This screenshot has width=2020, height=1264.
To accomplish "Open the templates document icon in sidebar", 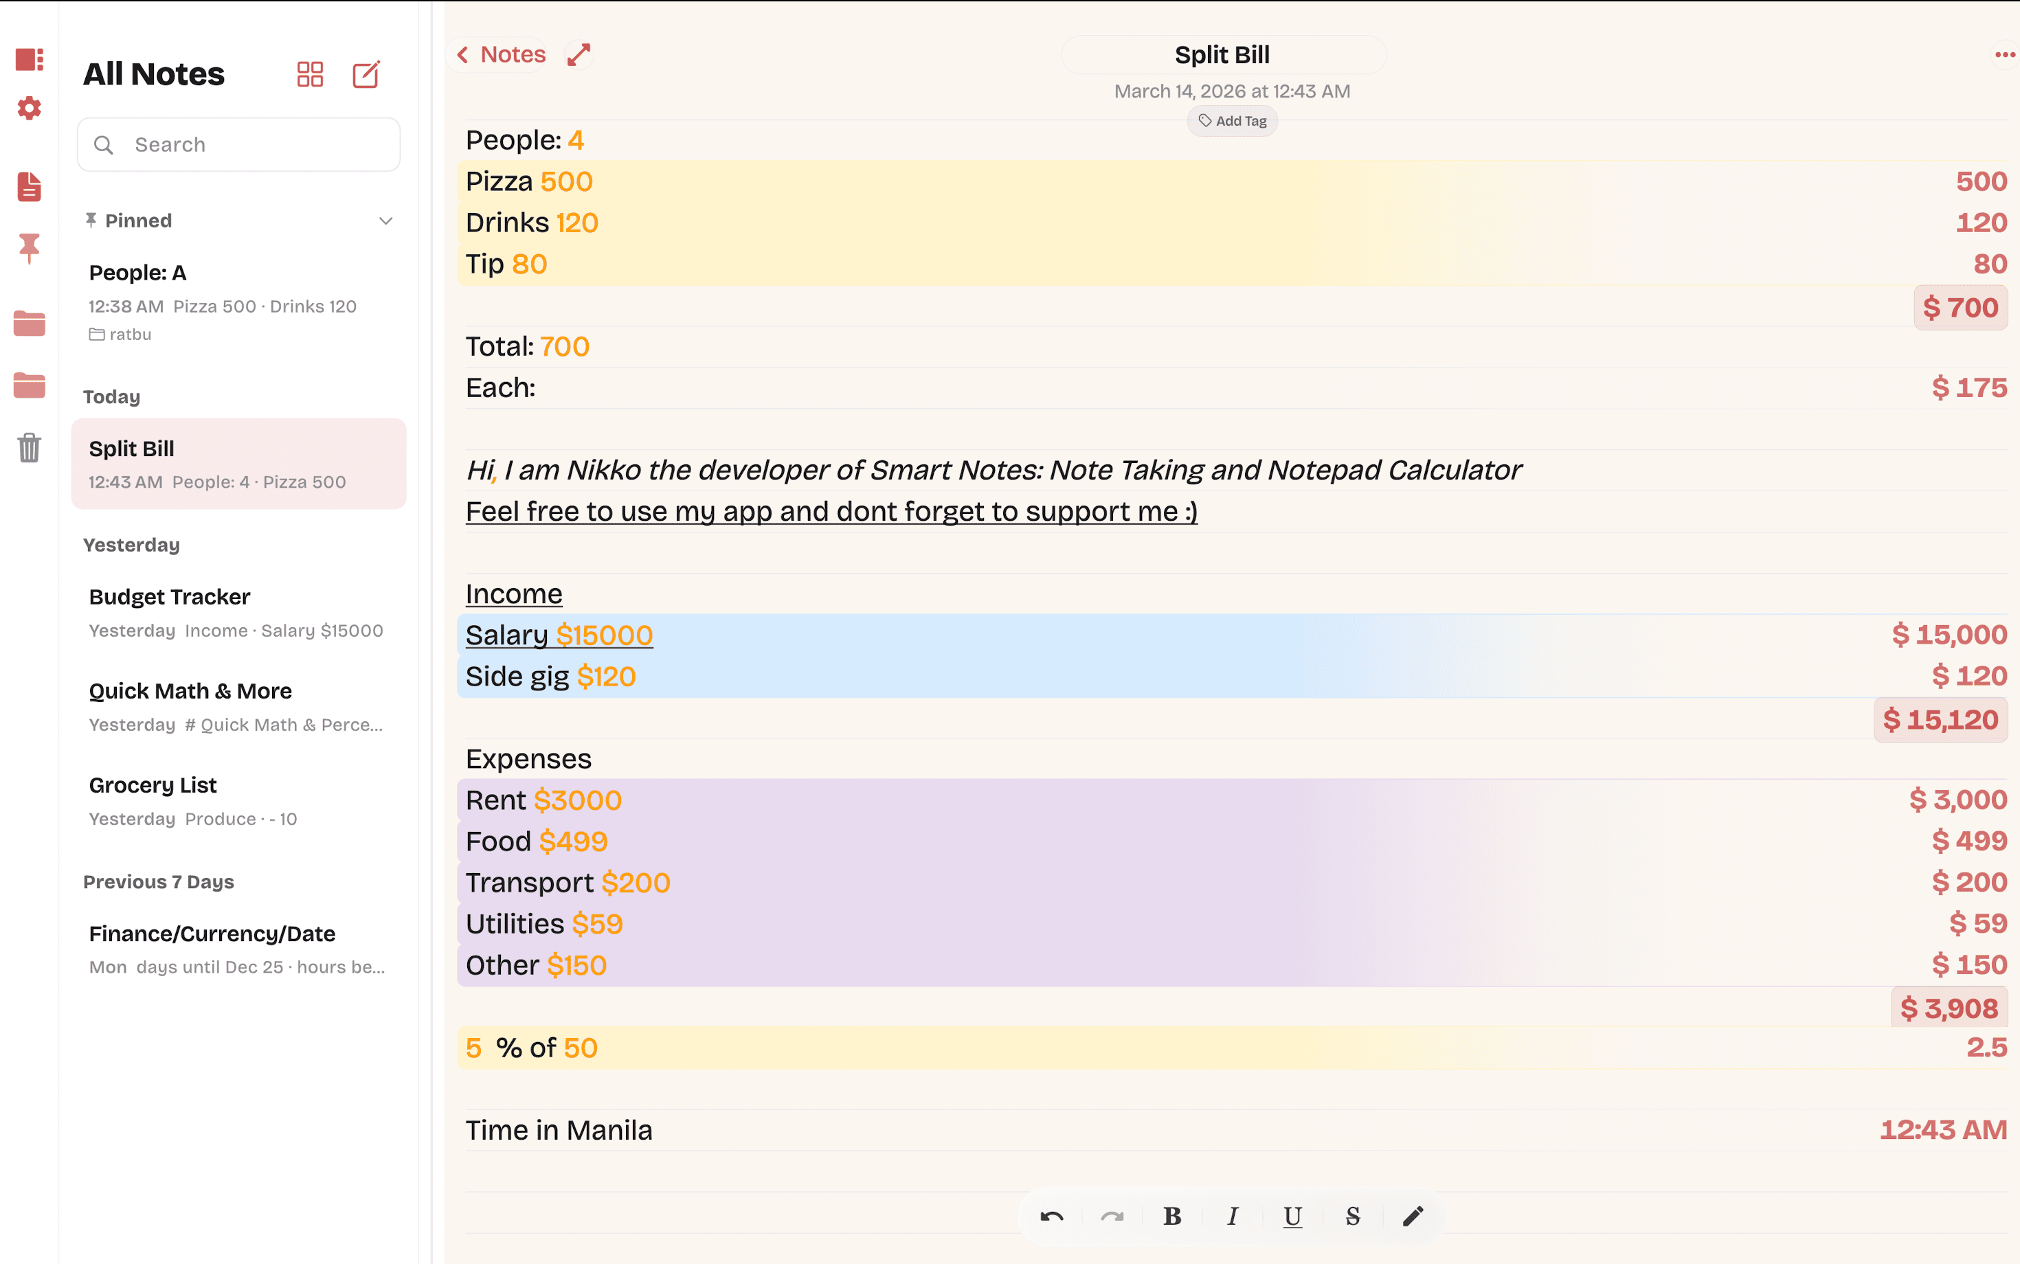I will tap(28, 186).
